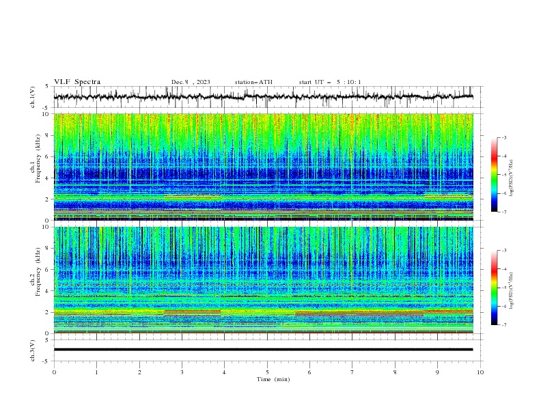
Task: Click the 'VLF Spectra' title text
Action: 77,82
